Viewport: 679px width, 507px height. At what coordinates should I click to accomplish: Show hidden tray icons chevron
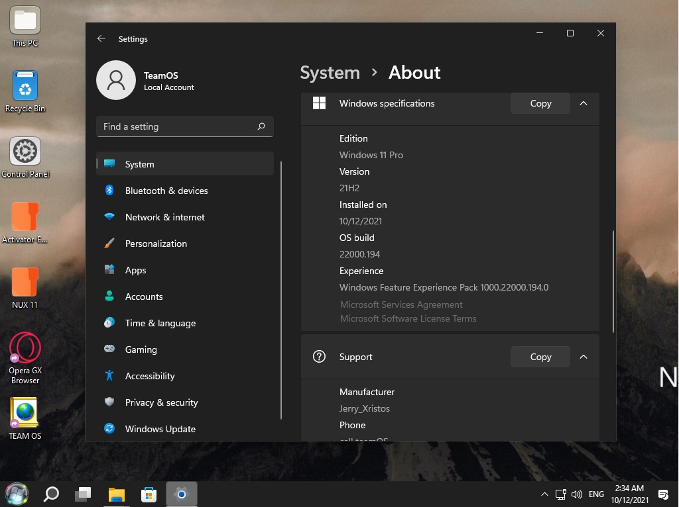coord(544,494)
